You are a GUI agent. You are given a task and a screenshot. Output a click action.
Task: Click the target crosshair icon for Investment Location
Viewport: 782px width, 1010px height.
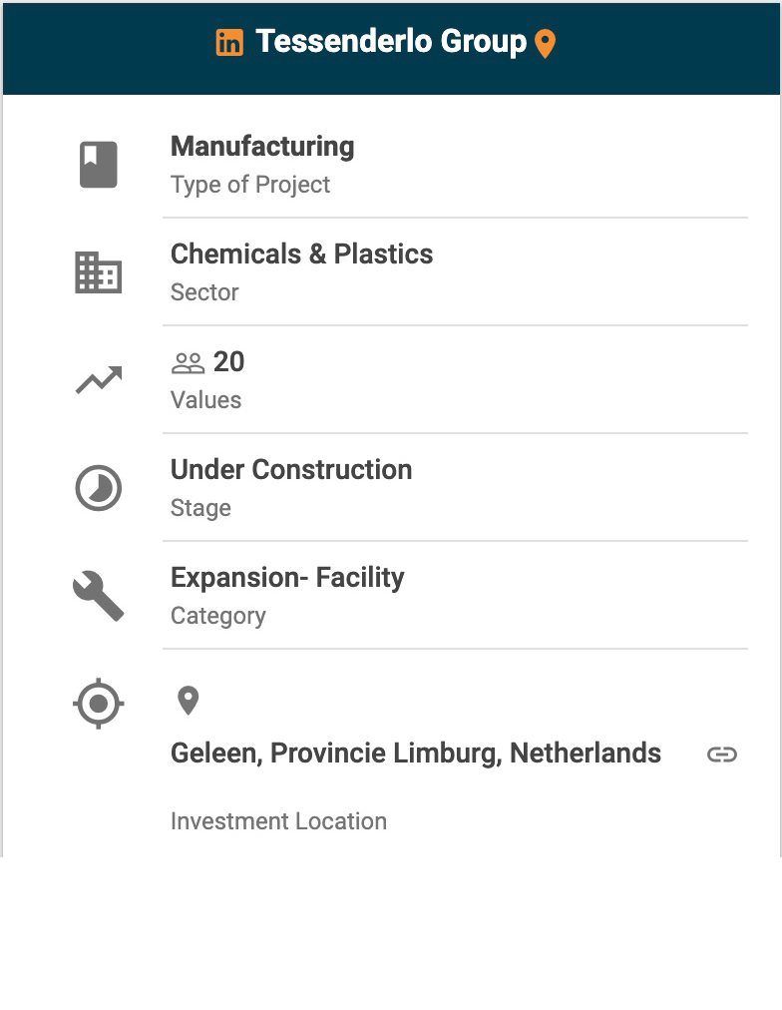click(99, 704)
